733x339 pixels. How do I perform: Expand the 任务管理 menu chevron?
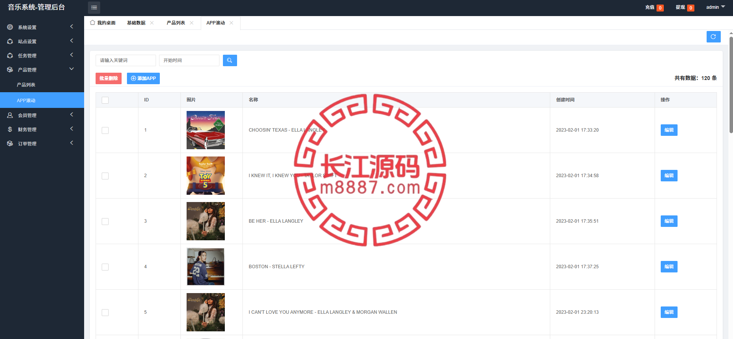(x=72, y=55)
